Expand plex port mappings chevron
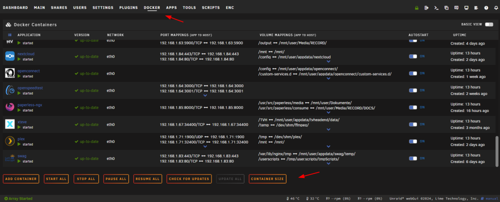Viewport: 500px width, 202px height. tap(205, 146)
